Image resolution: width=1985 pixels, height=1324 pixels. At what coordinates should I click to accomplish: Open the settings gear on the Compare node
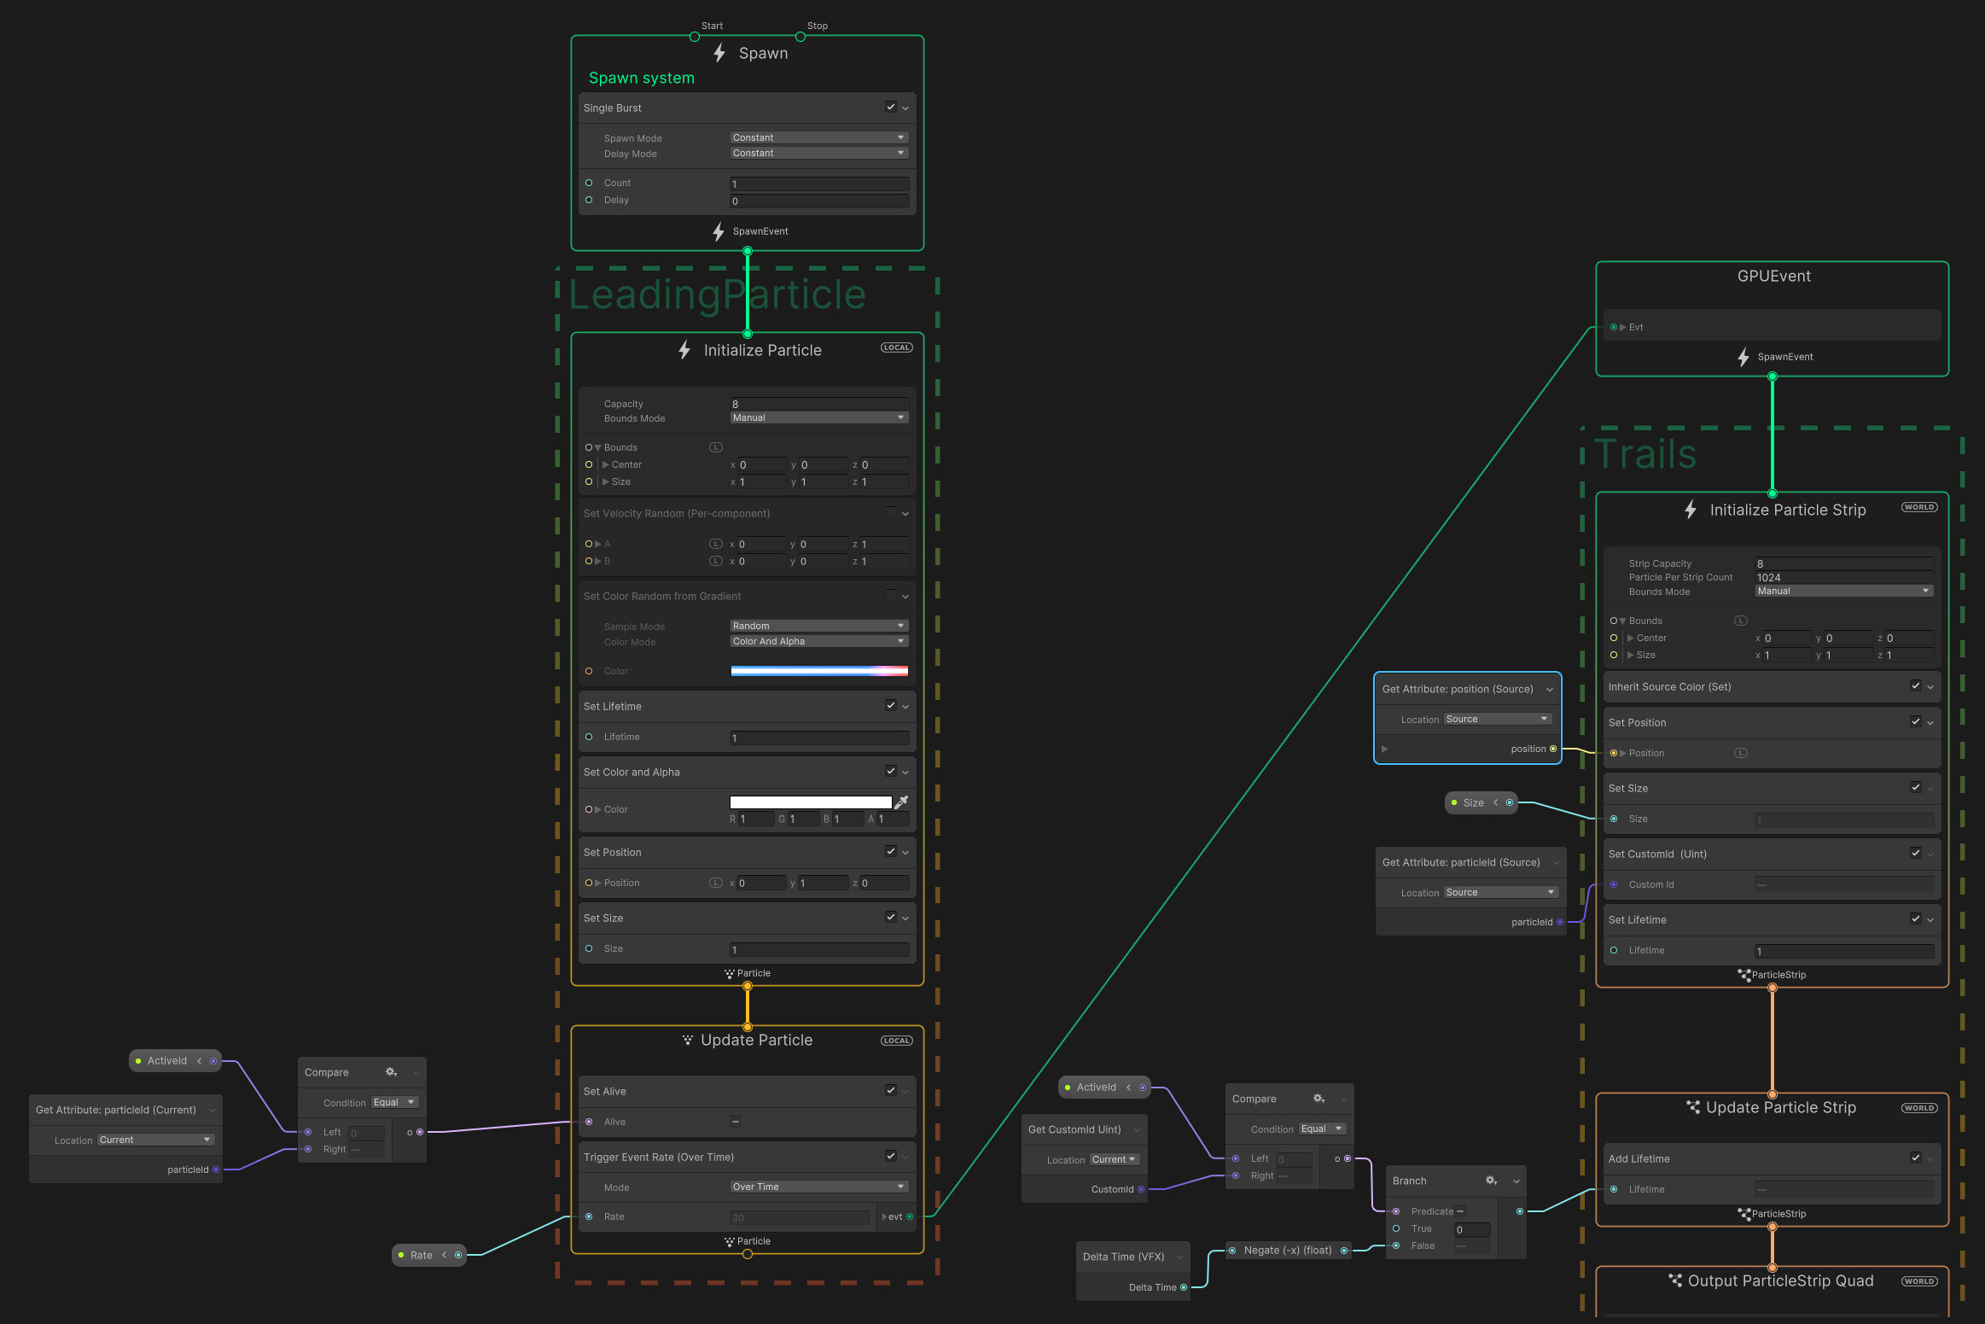(391, 1071)
